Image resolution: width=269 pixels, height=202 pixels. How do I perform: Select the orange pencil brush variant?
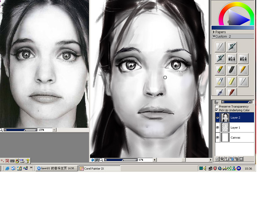click(243, 70)
